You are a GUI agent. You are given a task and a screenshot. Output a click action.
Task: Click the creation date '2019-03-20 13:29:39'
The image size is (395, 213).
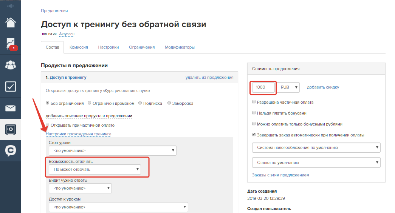(x=266, y=198)
